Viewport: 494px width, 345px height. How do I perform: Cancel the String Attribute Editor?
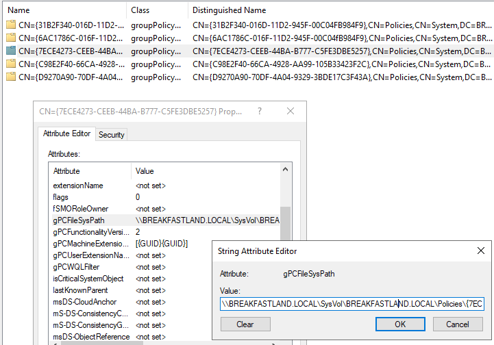tap(458, 324)
